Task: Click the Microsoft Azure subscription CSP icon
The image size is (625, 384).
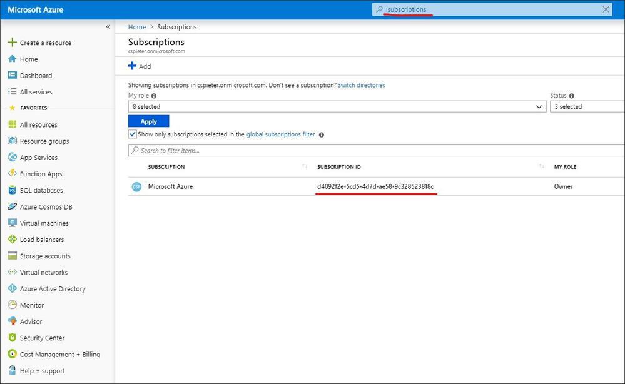Action: [x=137, y=186]
